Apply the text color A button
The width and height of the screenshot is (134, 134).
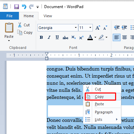90,37
